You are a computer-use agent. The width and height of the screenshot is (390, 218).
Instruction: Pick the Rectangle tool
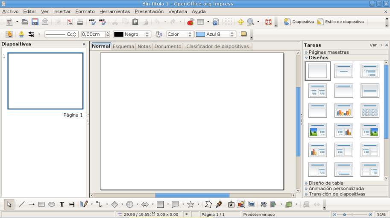[x=41, y=204]
